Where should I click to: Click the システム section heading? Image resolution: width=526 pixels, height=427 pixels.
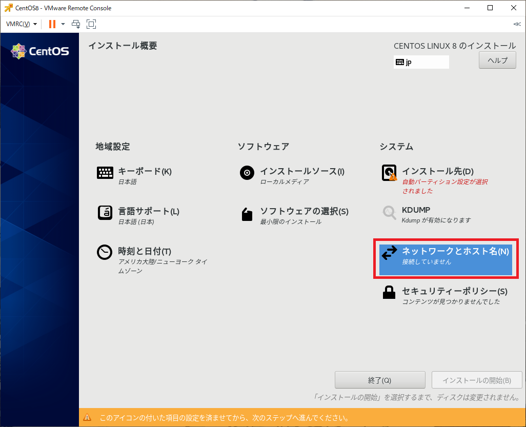pyautogui.click(x=396, y=147)
